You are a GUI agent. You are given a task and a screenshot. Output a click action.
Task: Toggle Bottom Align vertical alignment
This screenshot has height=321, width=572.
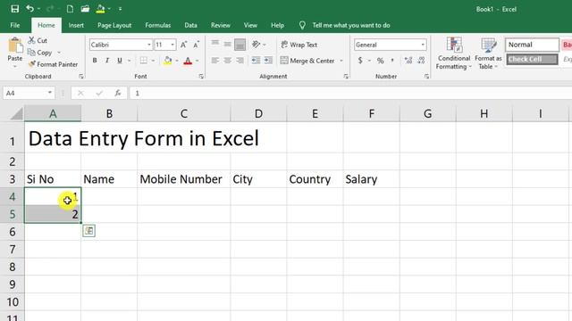240,45
